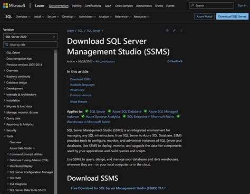Expand Reporting & Analytics node
This screenshot has width=250, height=194.
(5, 124)
